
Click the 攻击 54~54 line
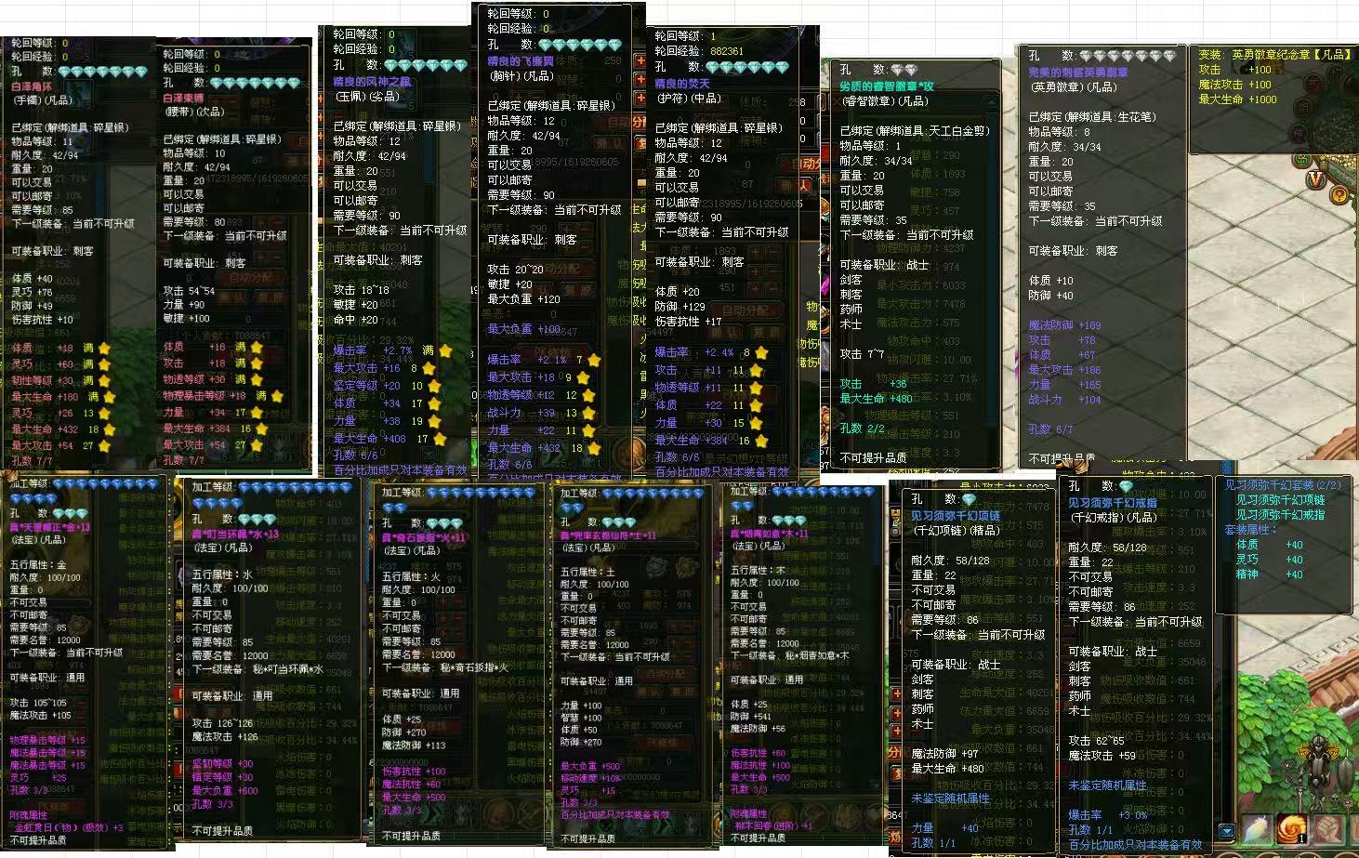pyautogui.click(x=190, y=291)
